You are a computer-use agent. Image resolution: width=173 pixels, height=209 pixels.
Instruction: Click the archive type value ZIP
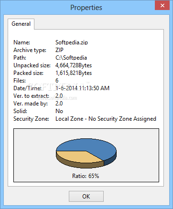click(x=59, y=50)
